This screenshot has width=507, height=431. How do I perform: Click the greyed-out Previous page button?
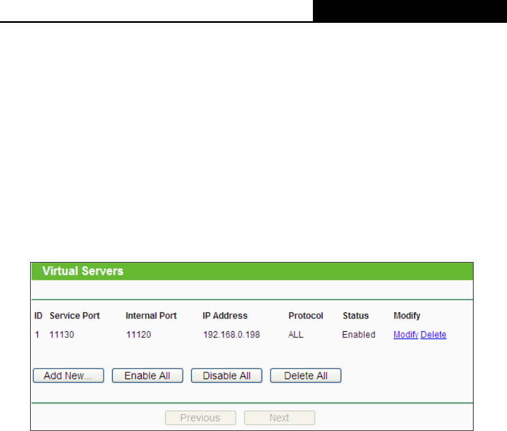[x=200, y=418]
